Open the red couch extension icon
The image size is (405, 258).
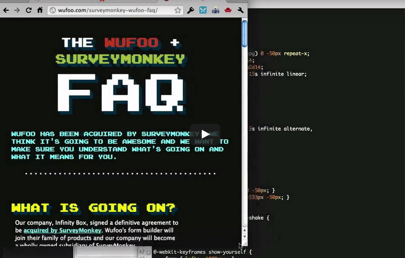(x=228, y=11)
